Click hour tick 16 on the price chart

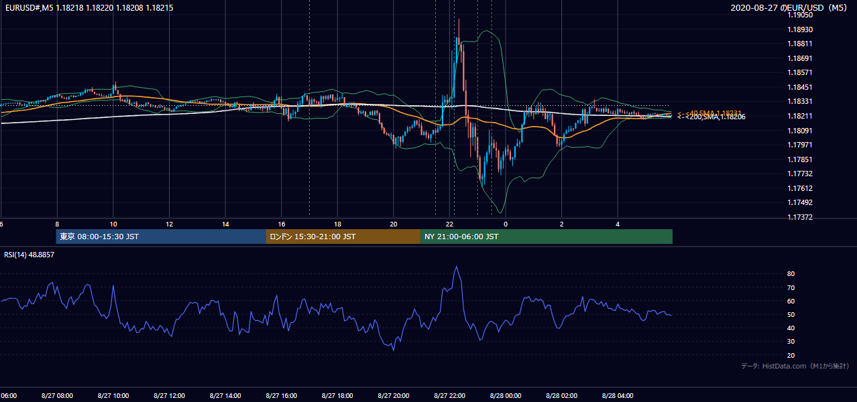coord(282,224)
